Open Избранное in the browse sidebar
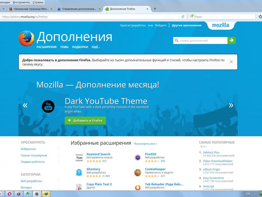 28,149
